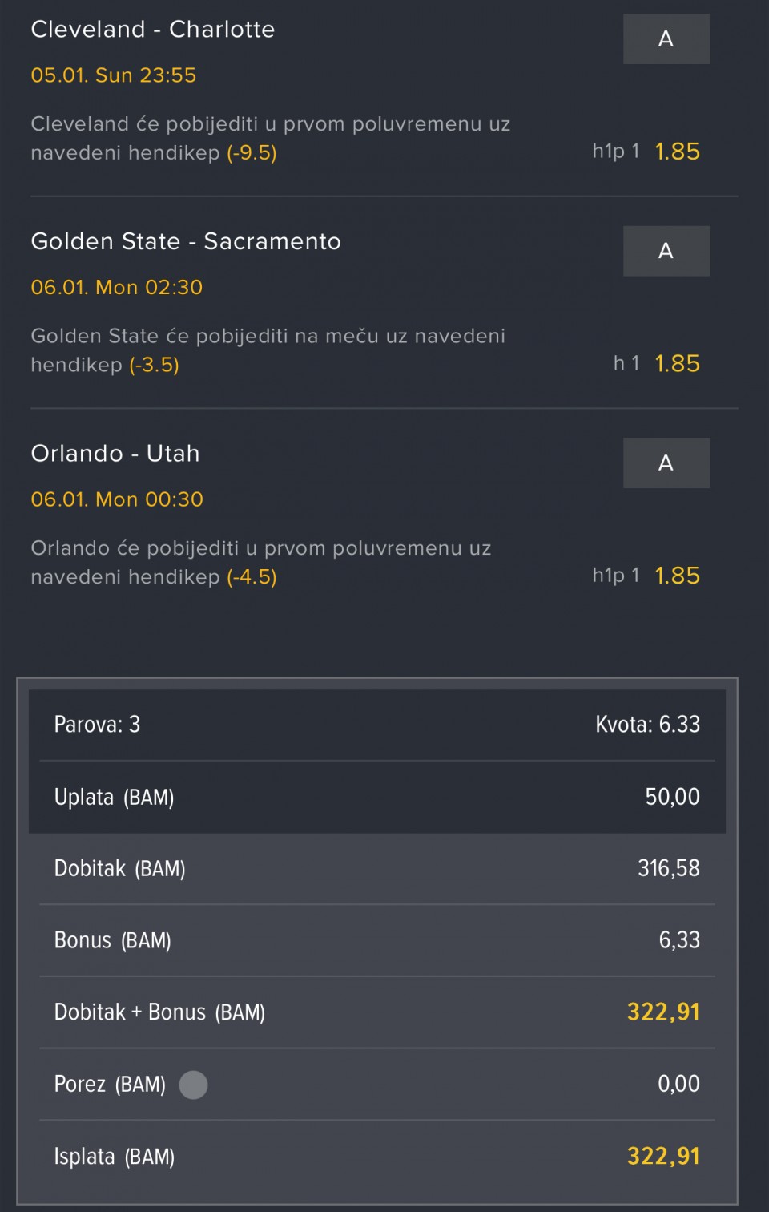Click the Isplata (BAM) 322,91 payout amount

pyautogui.click(x=663, y=1156)
